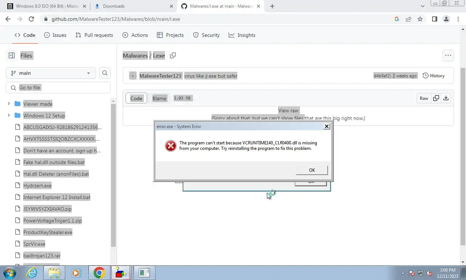Open the file's more options menu
The height and width of the screenshot is (280, 466).
click(448, 55)
